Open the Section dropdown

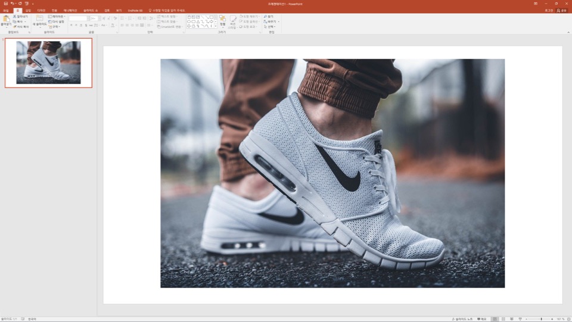[x=54, y=27]
